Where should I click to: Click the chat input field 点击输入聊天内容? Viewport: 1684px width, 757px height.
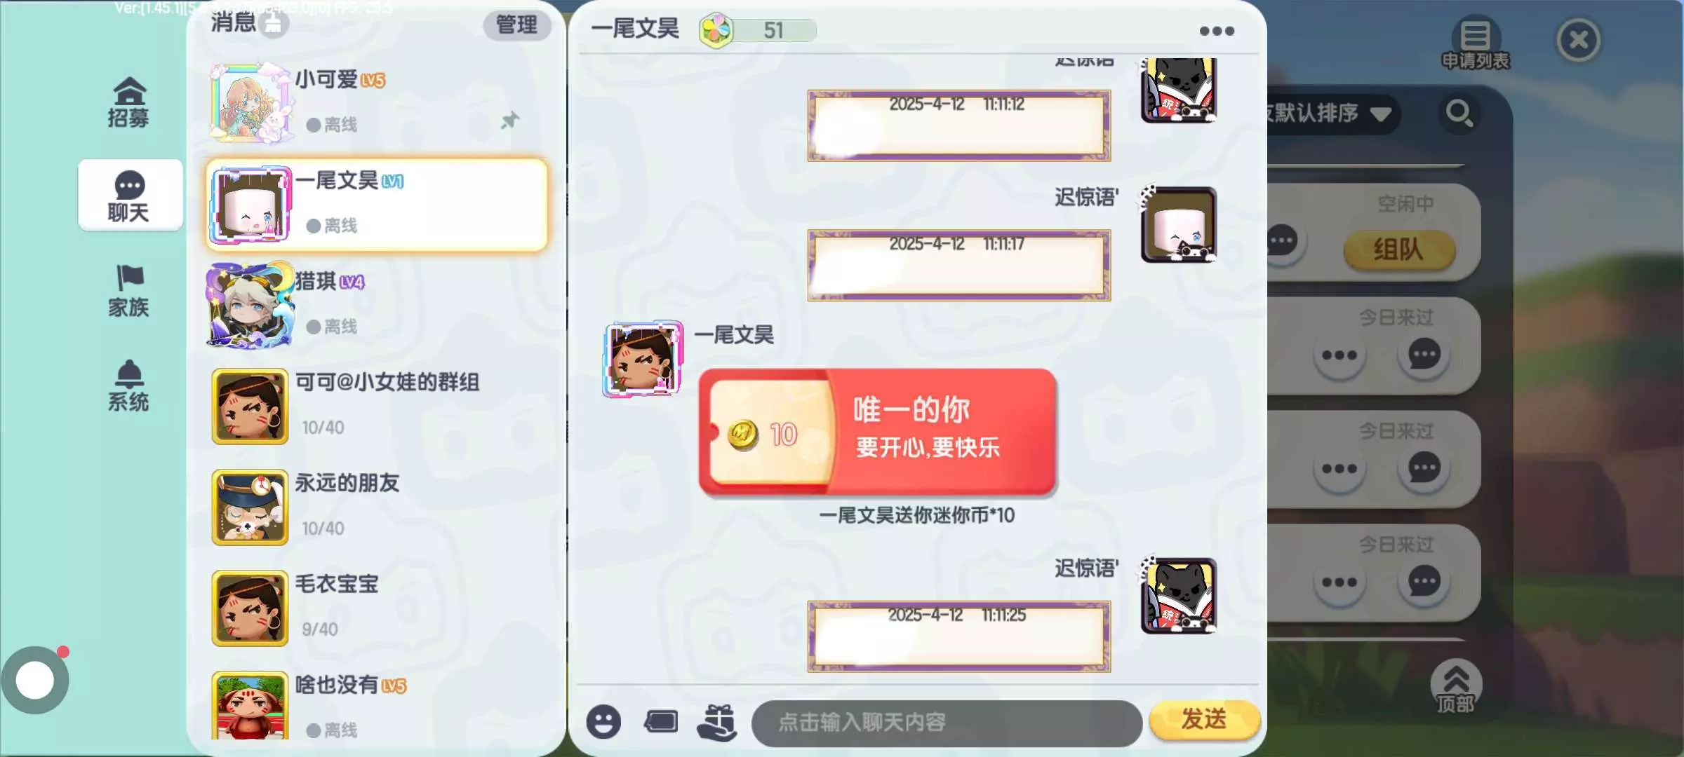click(x=947, y=723)
